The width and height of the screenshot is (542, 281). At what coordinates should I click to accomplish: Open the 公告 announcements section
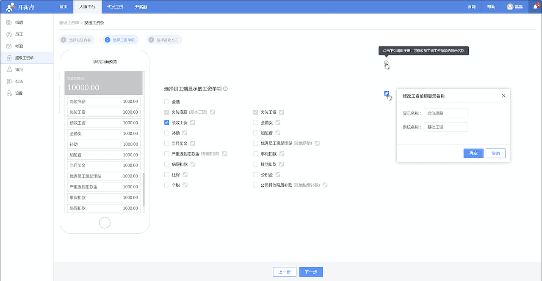19,81
